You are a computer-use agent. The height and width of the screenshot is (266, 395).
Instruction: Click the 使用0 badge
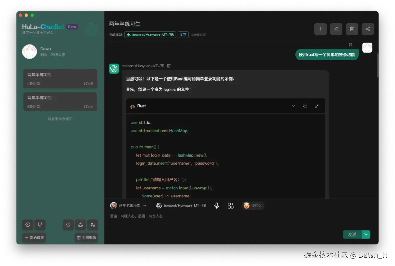[x=252, y=206]
